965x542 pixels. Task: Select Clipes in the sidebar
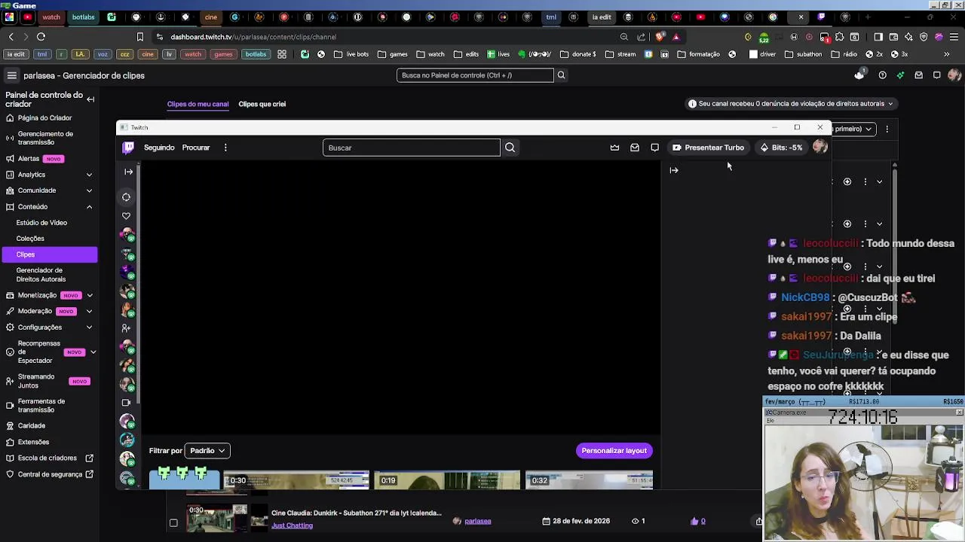point(49,254)
